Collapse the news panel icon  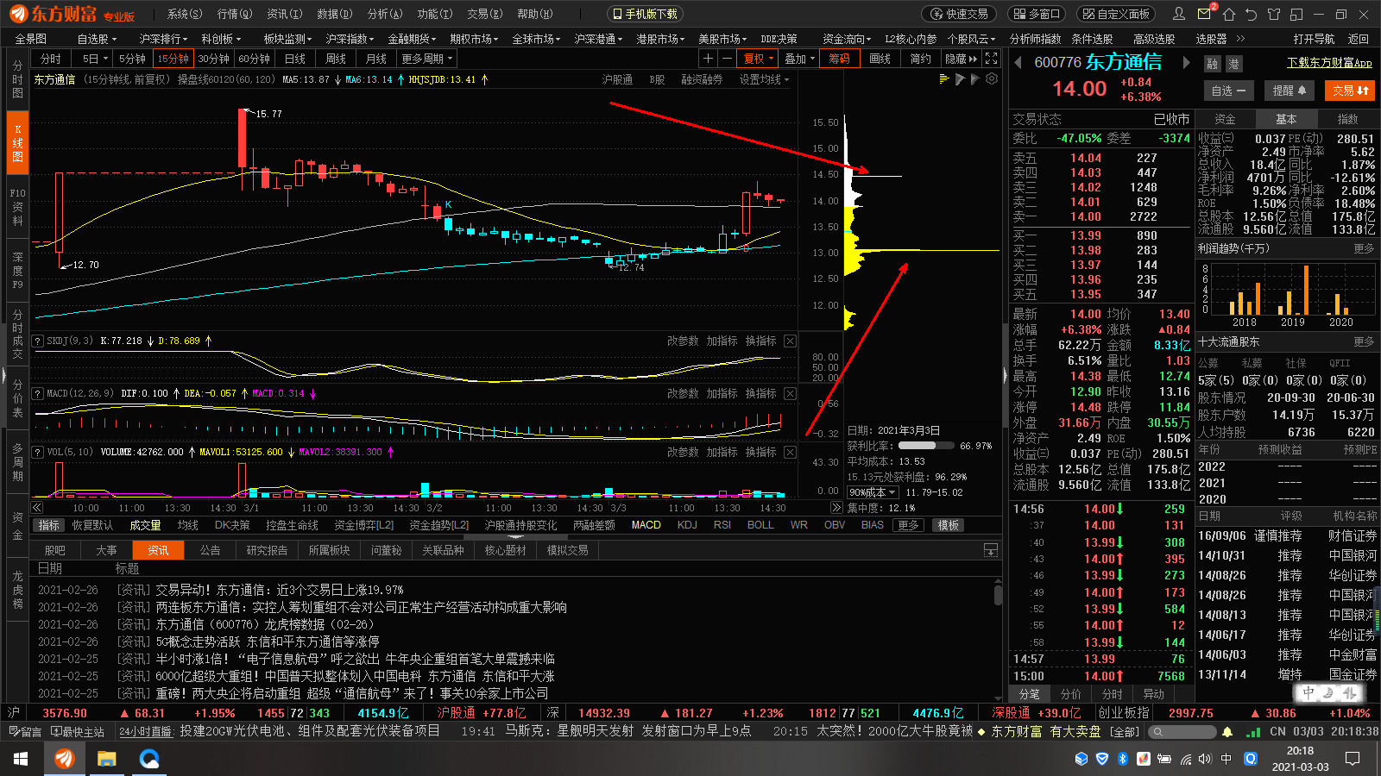990,550
